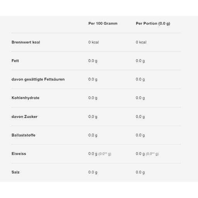Click davon Zucker value per Portion

click(140, 117)
